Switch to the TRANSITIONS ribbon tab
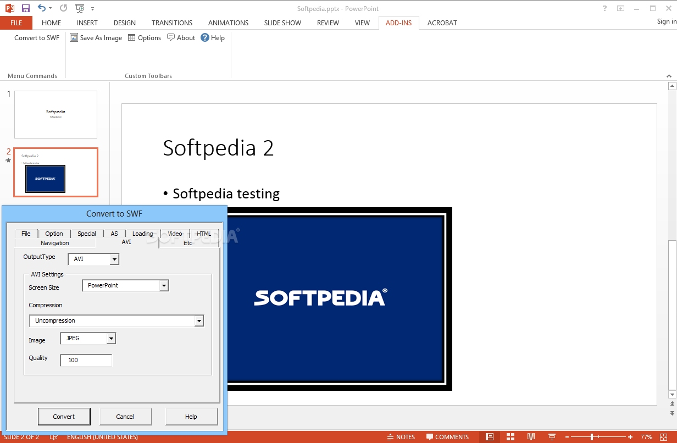The height and width of the screenshot is (443, 677). (172, 23)
